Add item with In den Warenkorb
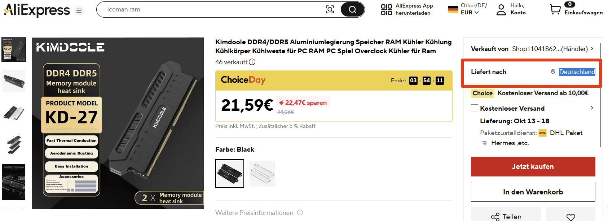Viewport: 608px width, 221px height. (x=533, y=192)
